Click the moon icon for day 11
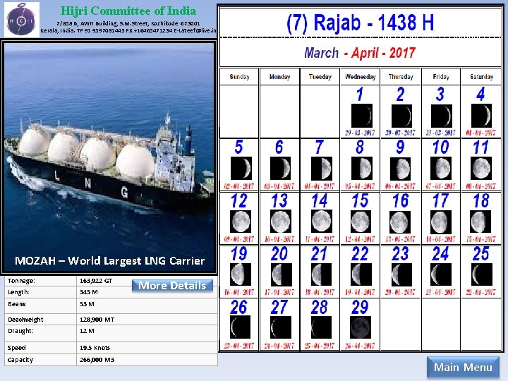Viewport: 508px width, 381px height. [x=481, y=169]
